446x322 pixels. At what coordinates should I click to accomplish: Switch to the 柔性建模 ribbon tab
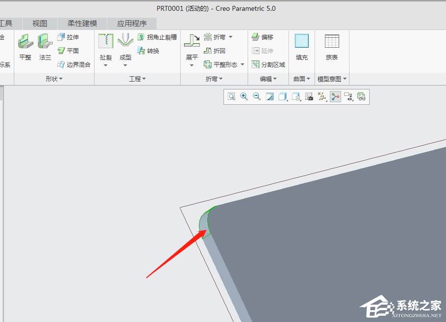click(82, 23)
